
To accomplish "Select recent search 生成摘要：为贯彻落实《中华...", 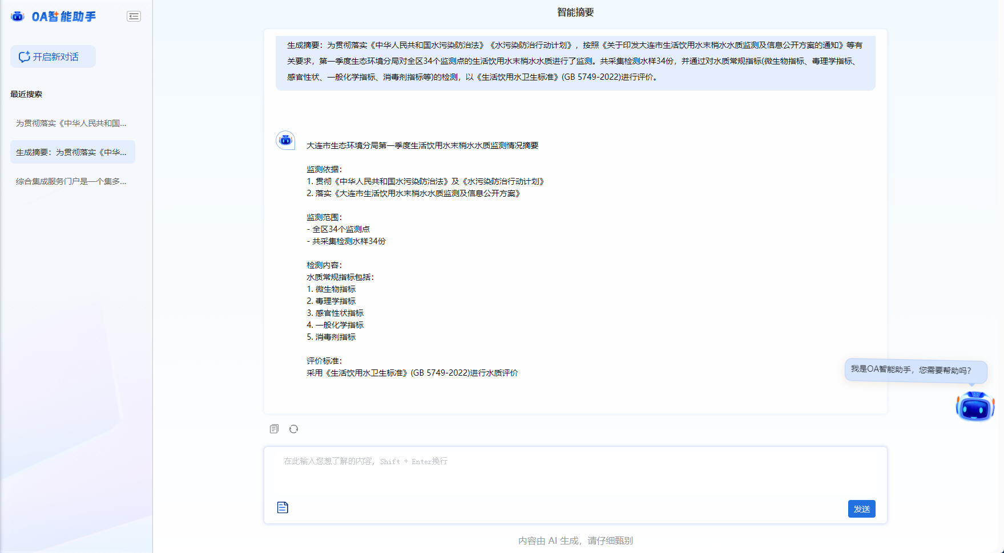I will [72, 152].
